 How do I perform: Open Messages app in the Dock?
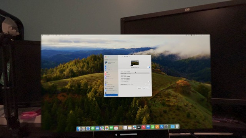93,128
